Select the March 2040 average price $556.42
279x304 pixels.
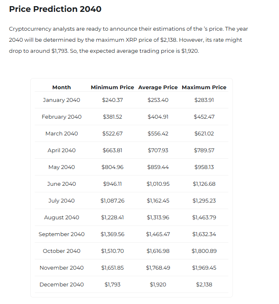(158, 133)
